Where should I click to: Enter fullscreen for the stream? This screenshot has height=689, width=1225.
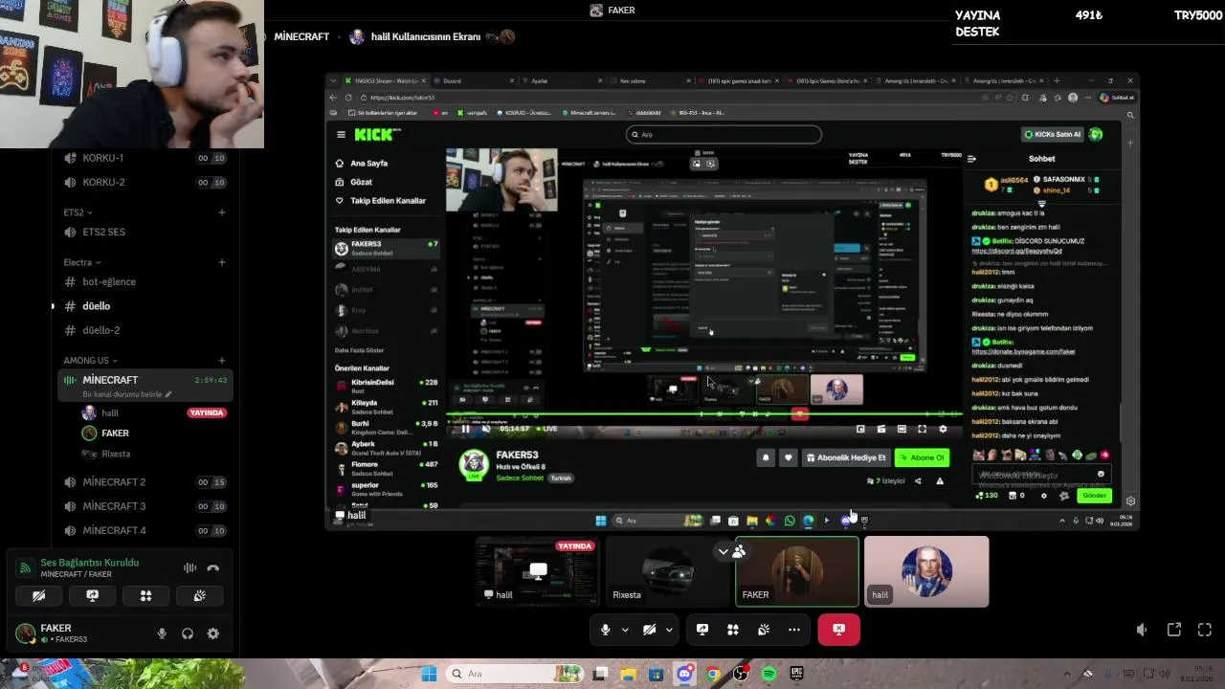pos(1205,630)
